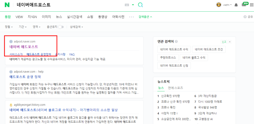Image resolution: width=254 pixels, height=124 pixels.
Task: Select related search 네이버 애드포스트 조건
Action: click(x=209, y=50)
